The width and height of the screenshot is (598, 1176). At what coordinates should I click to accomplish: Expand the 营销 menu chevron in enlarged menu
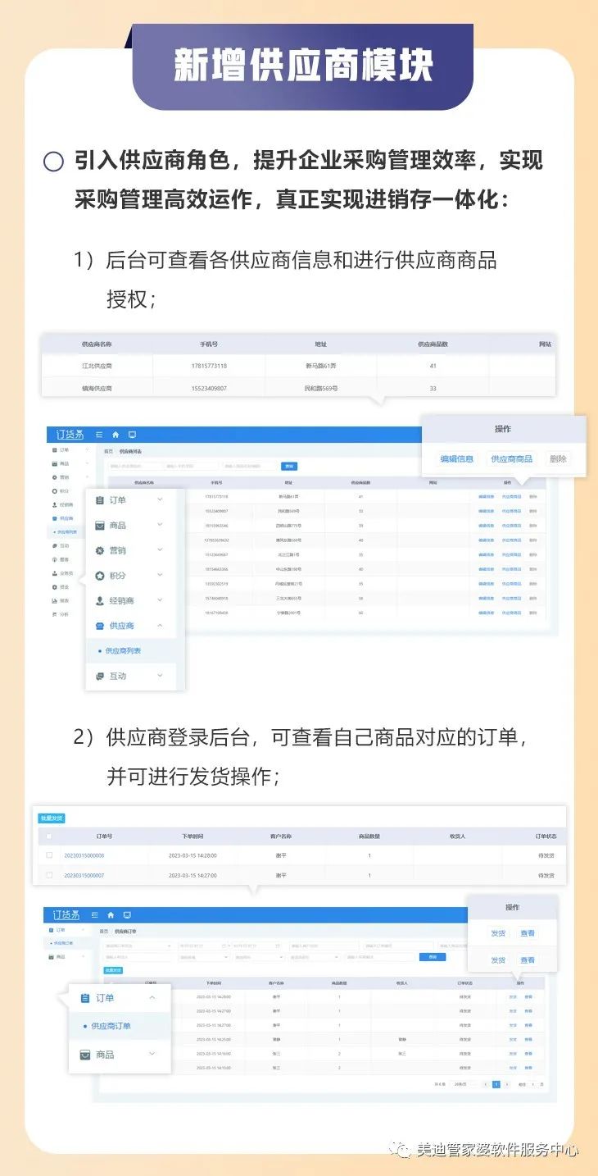(160, 550)
